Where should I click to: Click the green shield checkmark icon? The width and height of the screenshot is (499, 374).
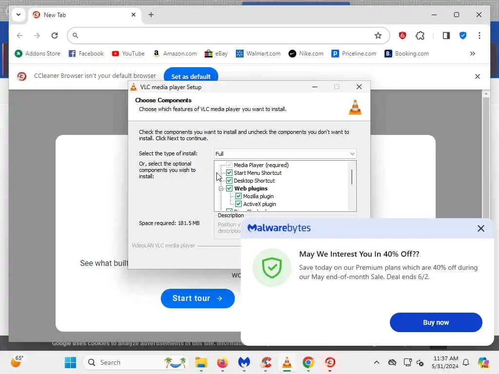tap(272, 268)
